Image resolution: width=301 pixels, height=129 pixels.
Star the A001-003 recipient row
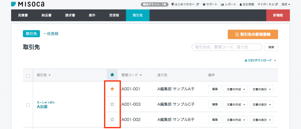tap(112, 104)
